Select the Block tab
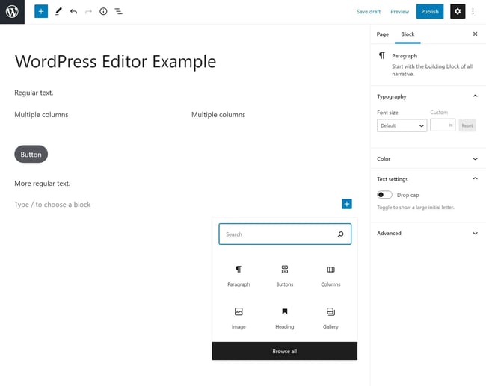 pos(407,34)
